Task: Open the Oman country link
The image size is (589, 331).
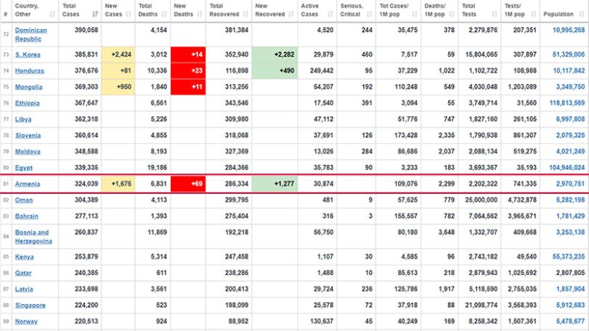Action: click(24, 200)
